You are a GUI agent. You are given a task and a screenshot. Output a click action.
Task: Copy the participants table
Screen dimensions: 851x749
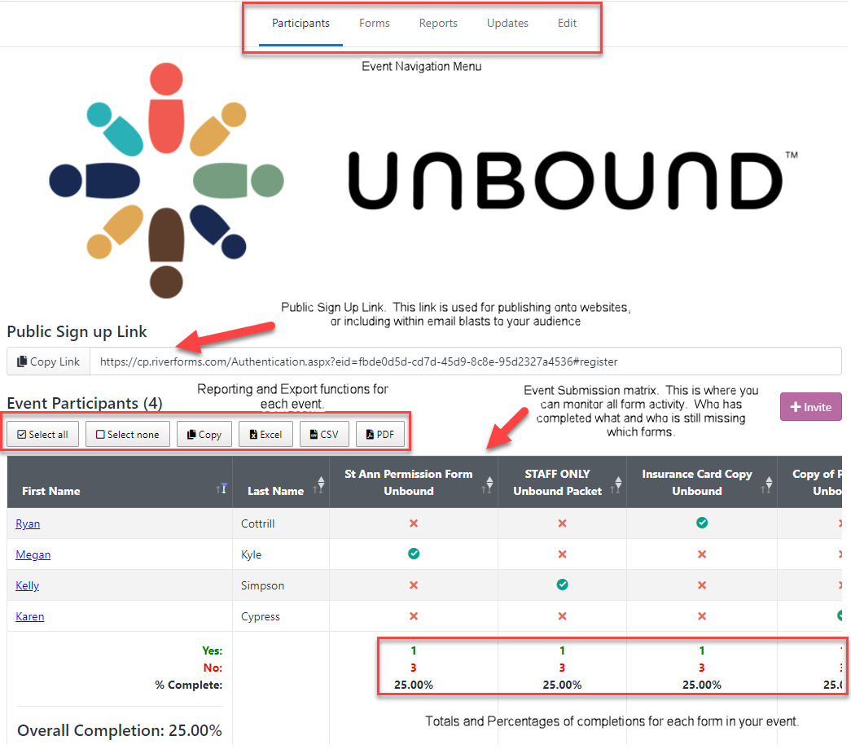pos(204,435)
